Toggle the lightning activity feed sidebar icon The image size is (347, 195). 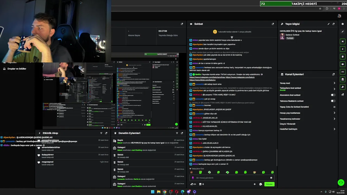(x=343, y=49)
